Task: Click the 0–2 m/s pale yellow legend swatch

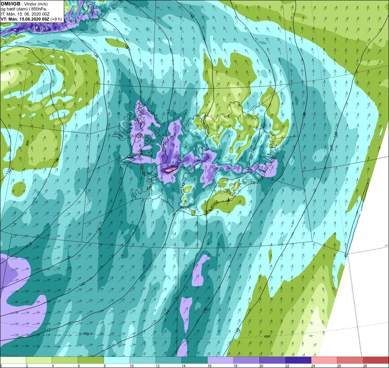Action: tap(13, 360)
